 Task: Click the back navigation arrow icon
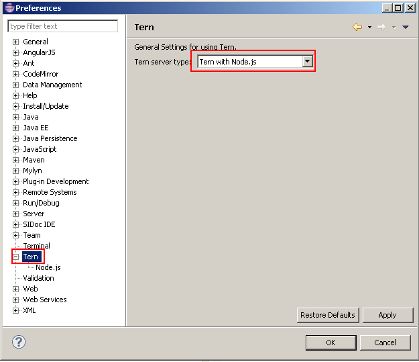tap(357, 27)
